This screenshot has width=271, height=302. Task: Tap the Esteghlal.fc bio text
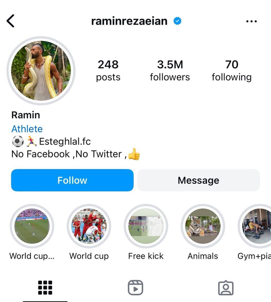[65, 141]
